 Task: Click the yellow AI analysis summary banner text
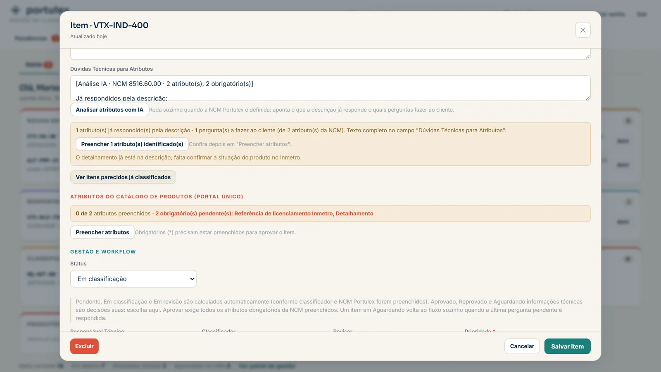pyautogui.click(x=291, y=130)
